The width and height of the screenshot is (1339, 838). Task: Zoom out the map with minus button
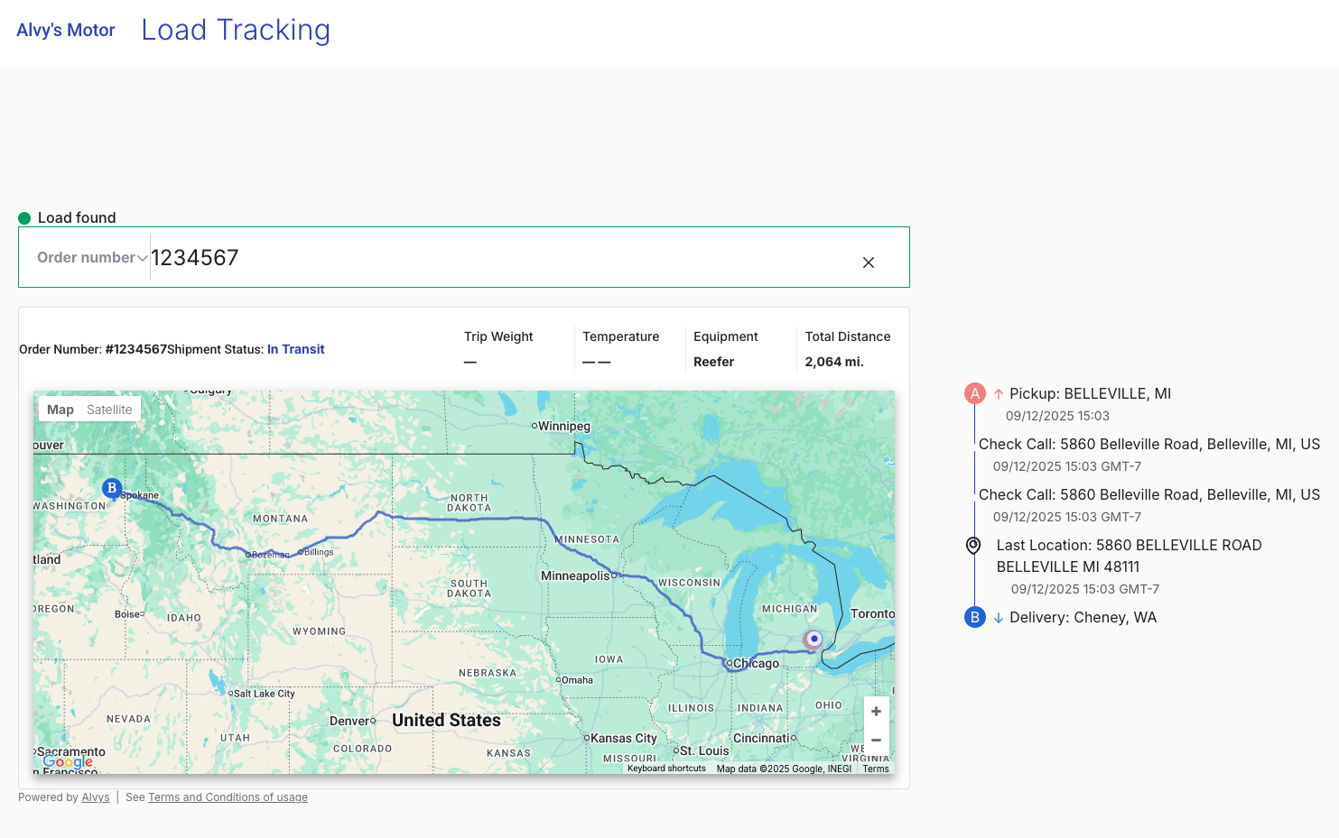tap(876, 740)
